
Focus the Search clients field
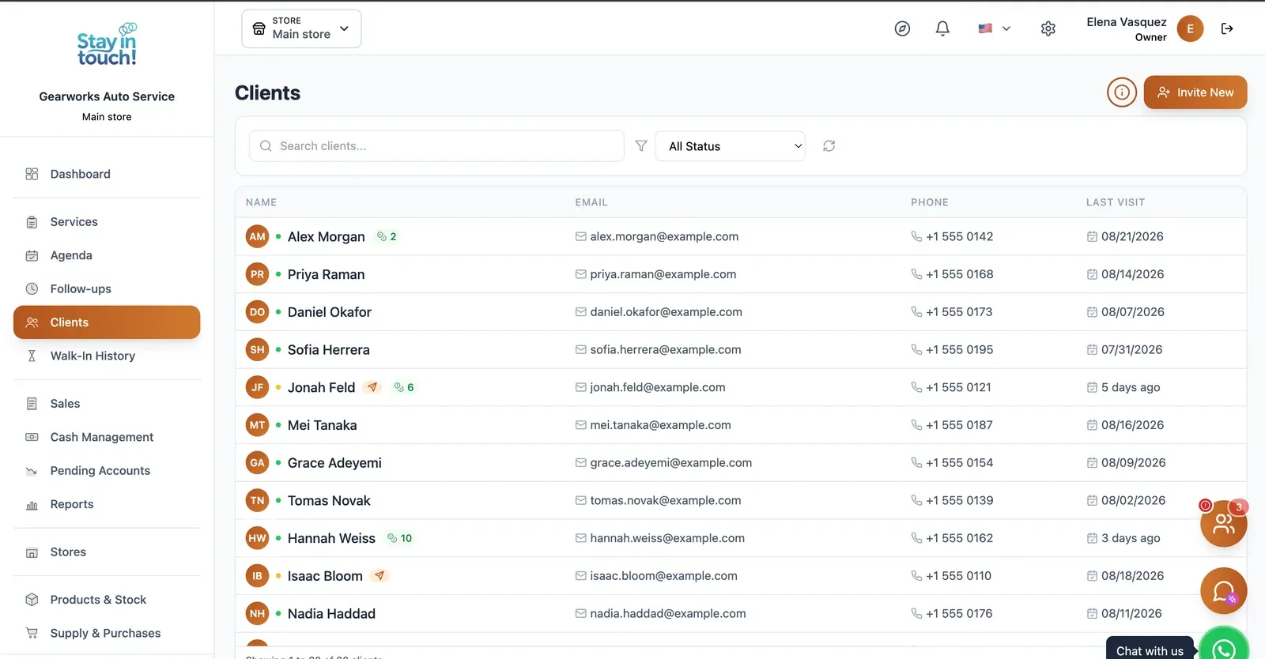(436, 146)
